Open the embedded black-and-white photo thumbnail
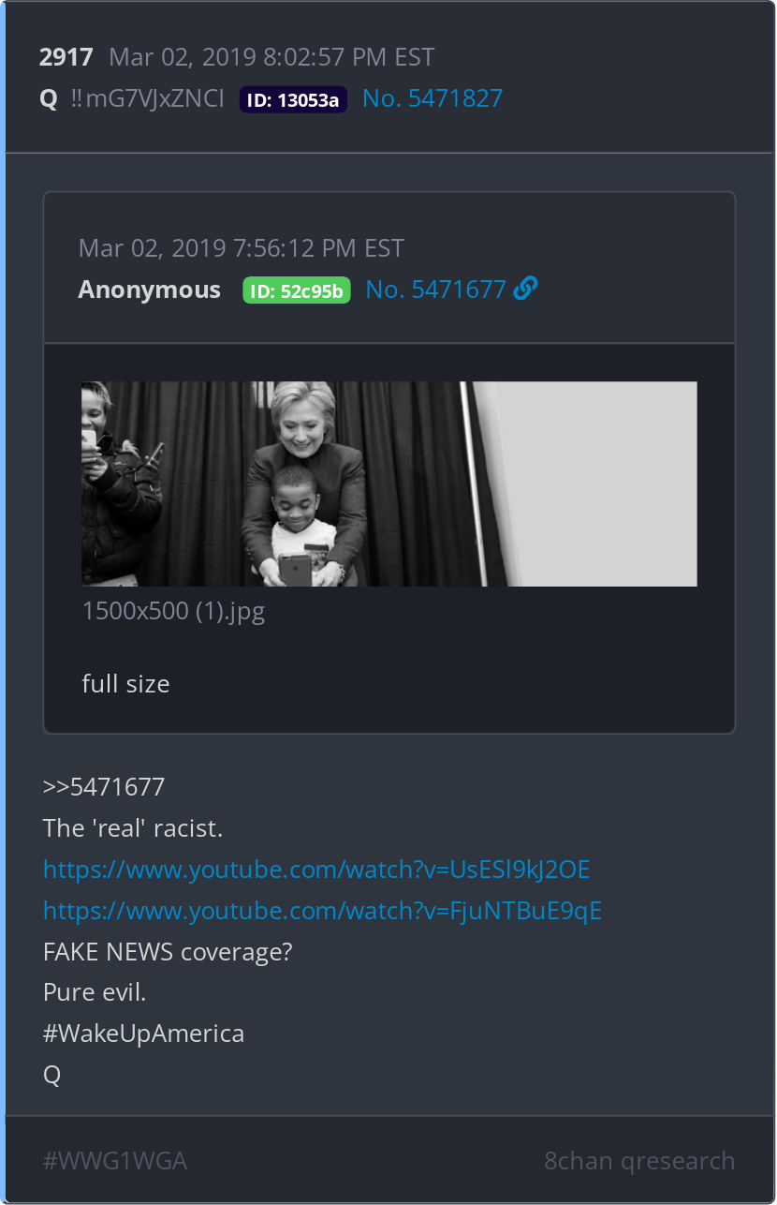This screenshot has height=1205, width=777. 389,483
